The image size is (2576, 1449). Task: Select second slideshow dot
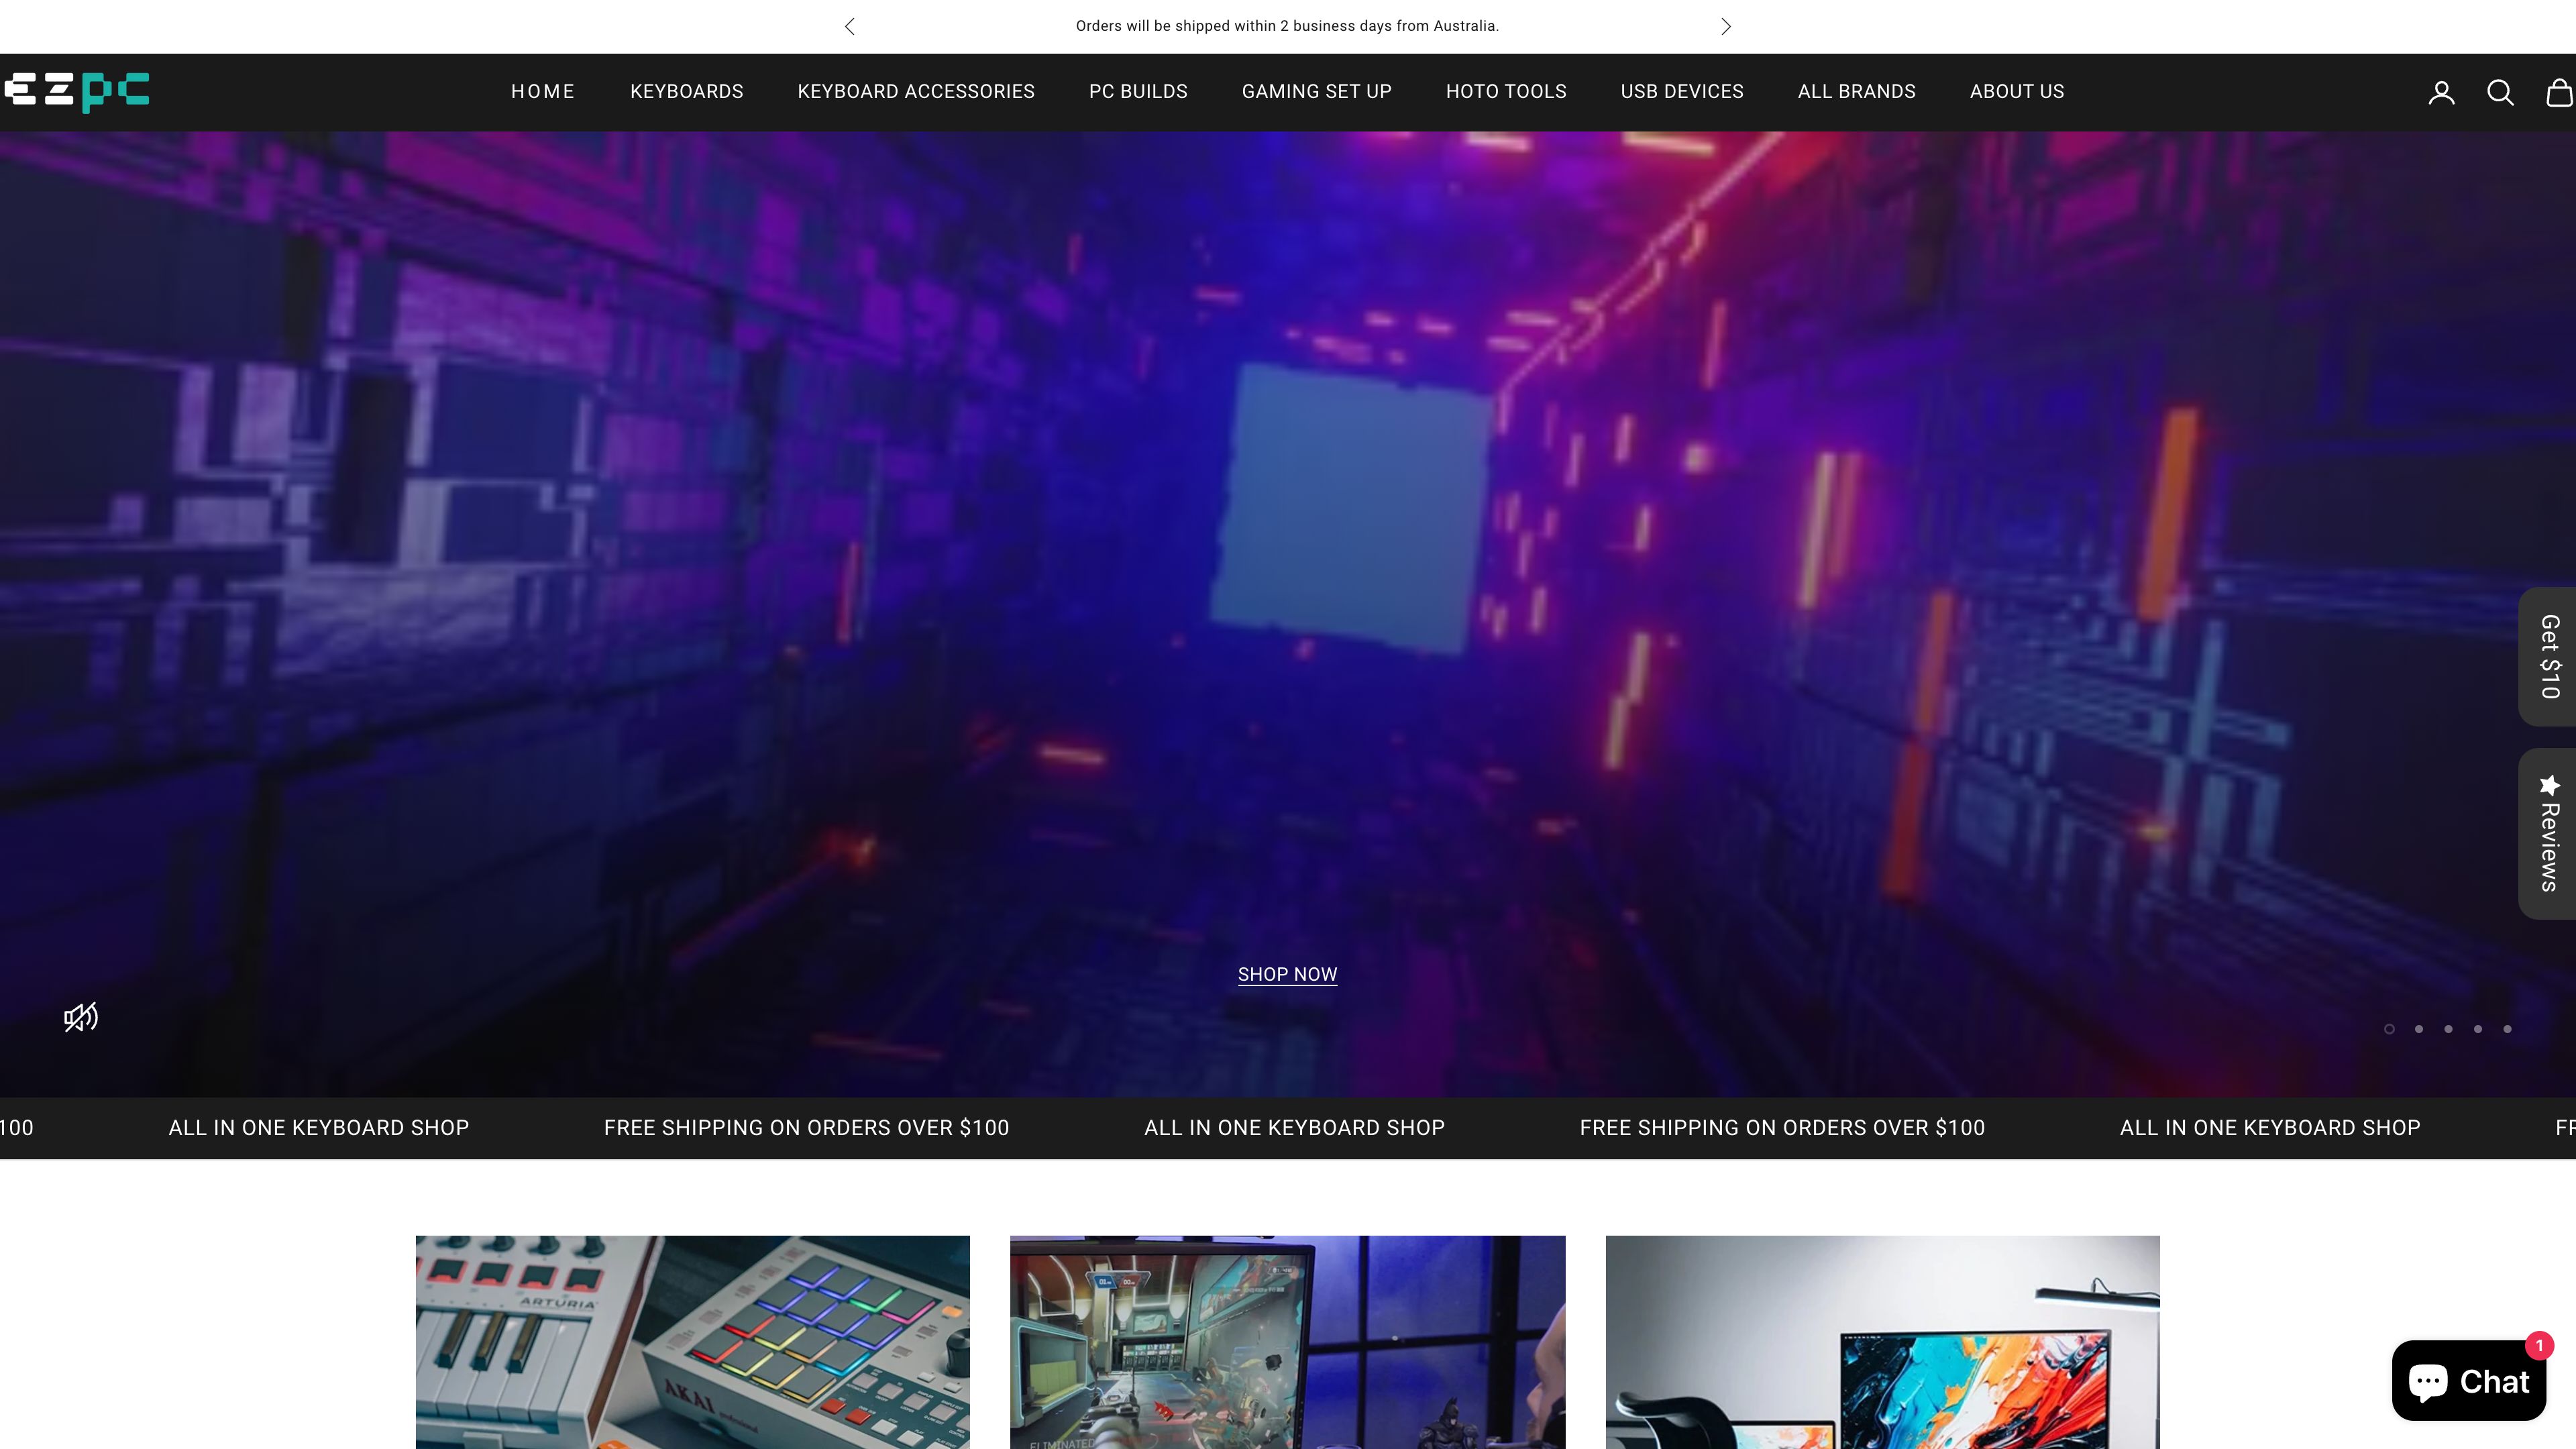coord(2418,1029)
